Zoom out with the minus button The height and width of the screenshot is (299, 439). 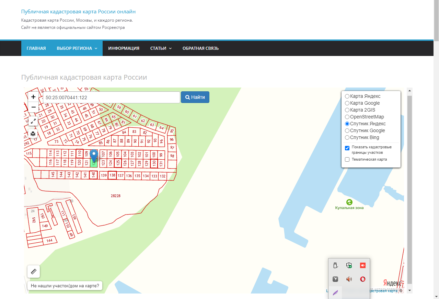click(33, 107)
